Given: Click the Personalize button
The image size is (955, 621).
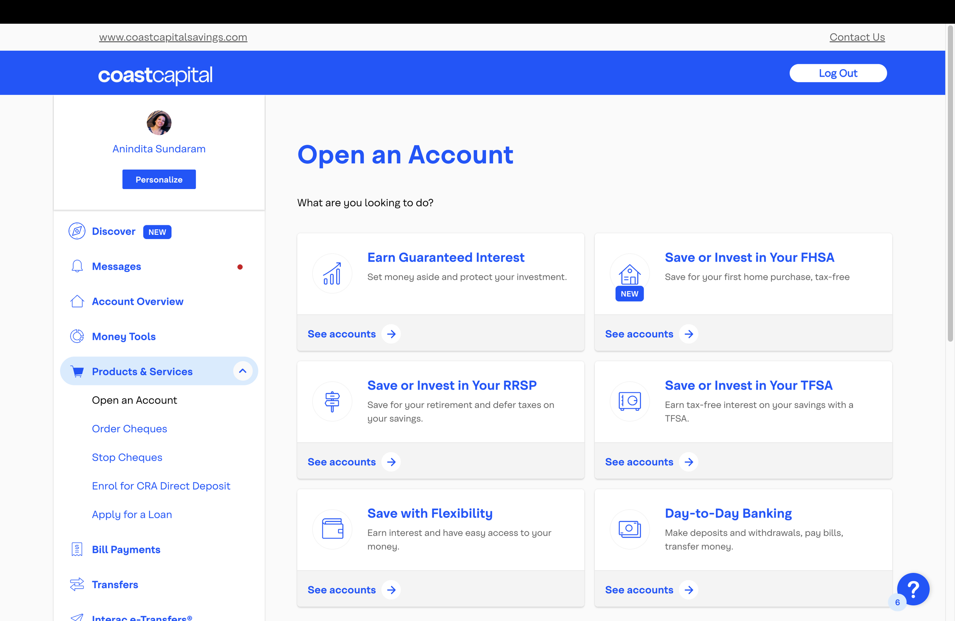Looking at the screenshot, I should [x=159, y=180].
